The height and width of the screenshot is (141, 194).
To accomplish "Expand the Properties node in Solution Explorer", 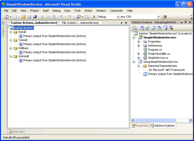I will point(138,42).
